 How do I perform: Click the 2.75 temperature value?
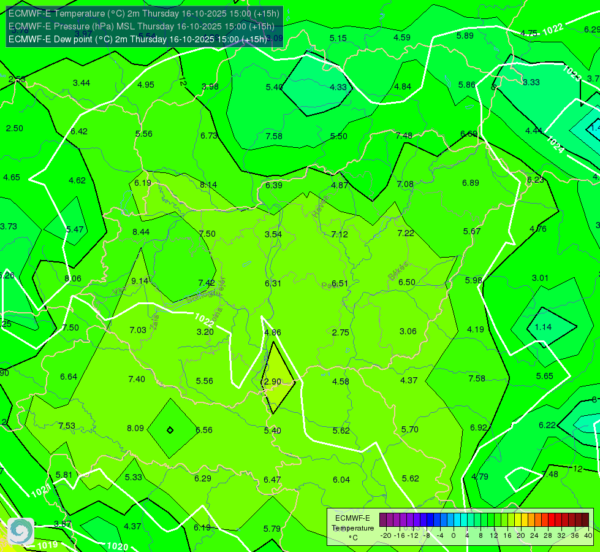[340, 332]
